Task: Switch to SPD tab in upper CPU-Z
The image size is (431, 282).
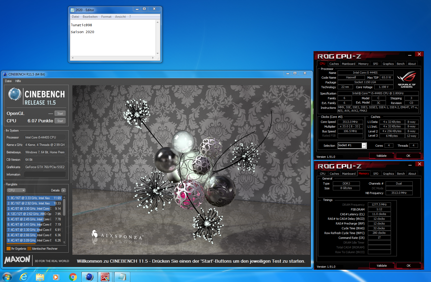Action: pyautogui.click(x=376, y=64)
